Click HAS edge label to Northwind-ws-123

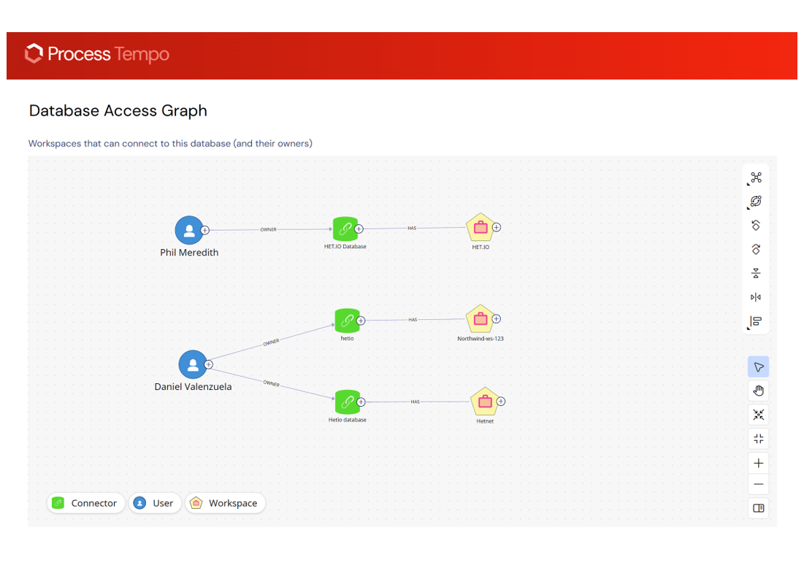pos(413,320)
